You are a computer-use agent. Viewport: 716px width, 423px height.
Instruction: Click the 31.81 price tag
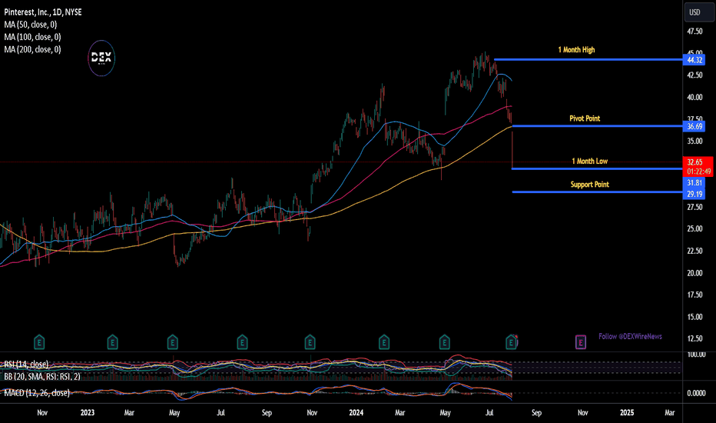pyautogui.click(x=694, y=183)
